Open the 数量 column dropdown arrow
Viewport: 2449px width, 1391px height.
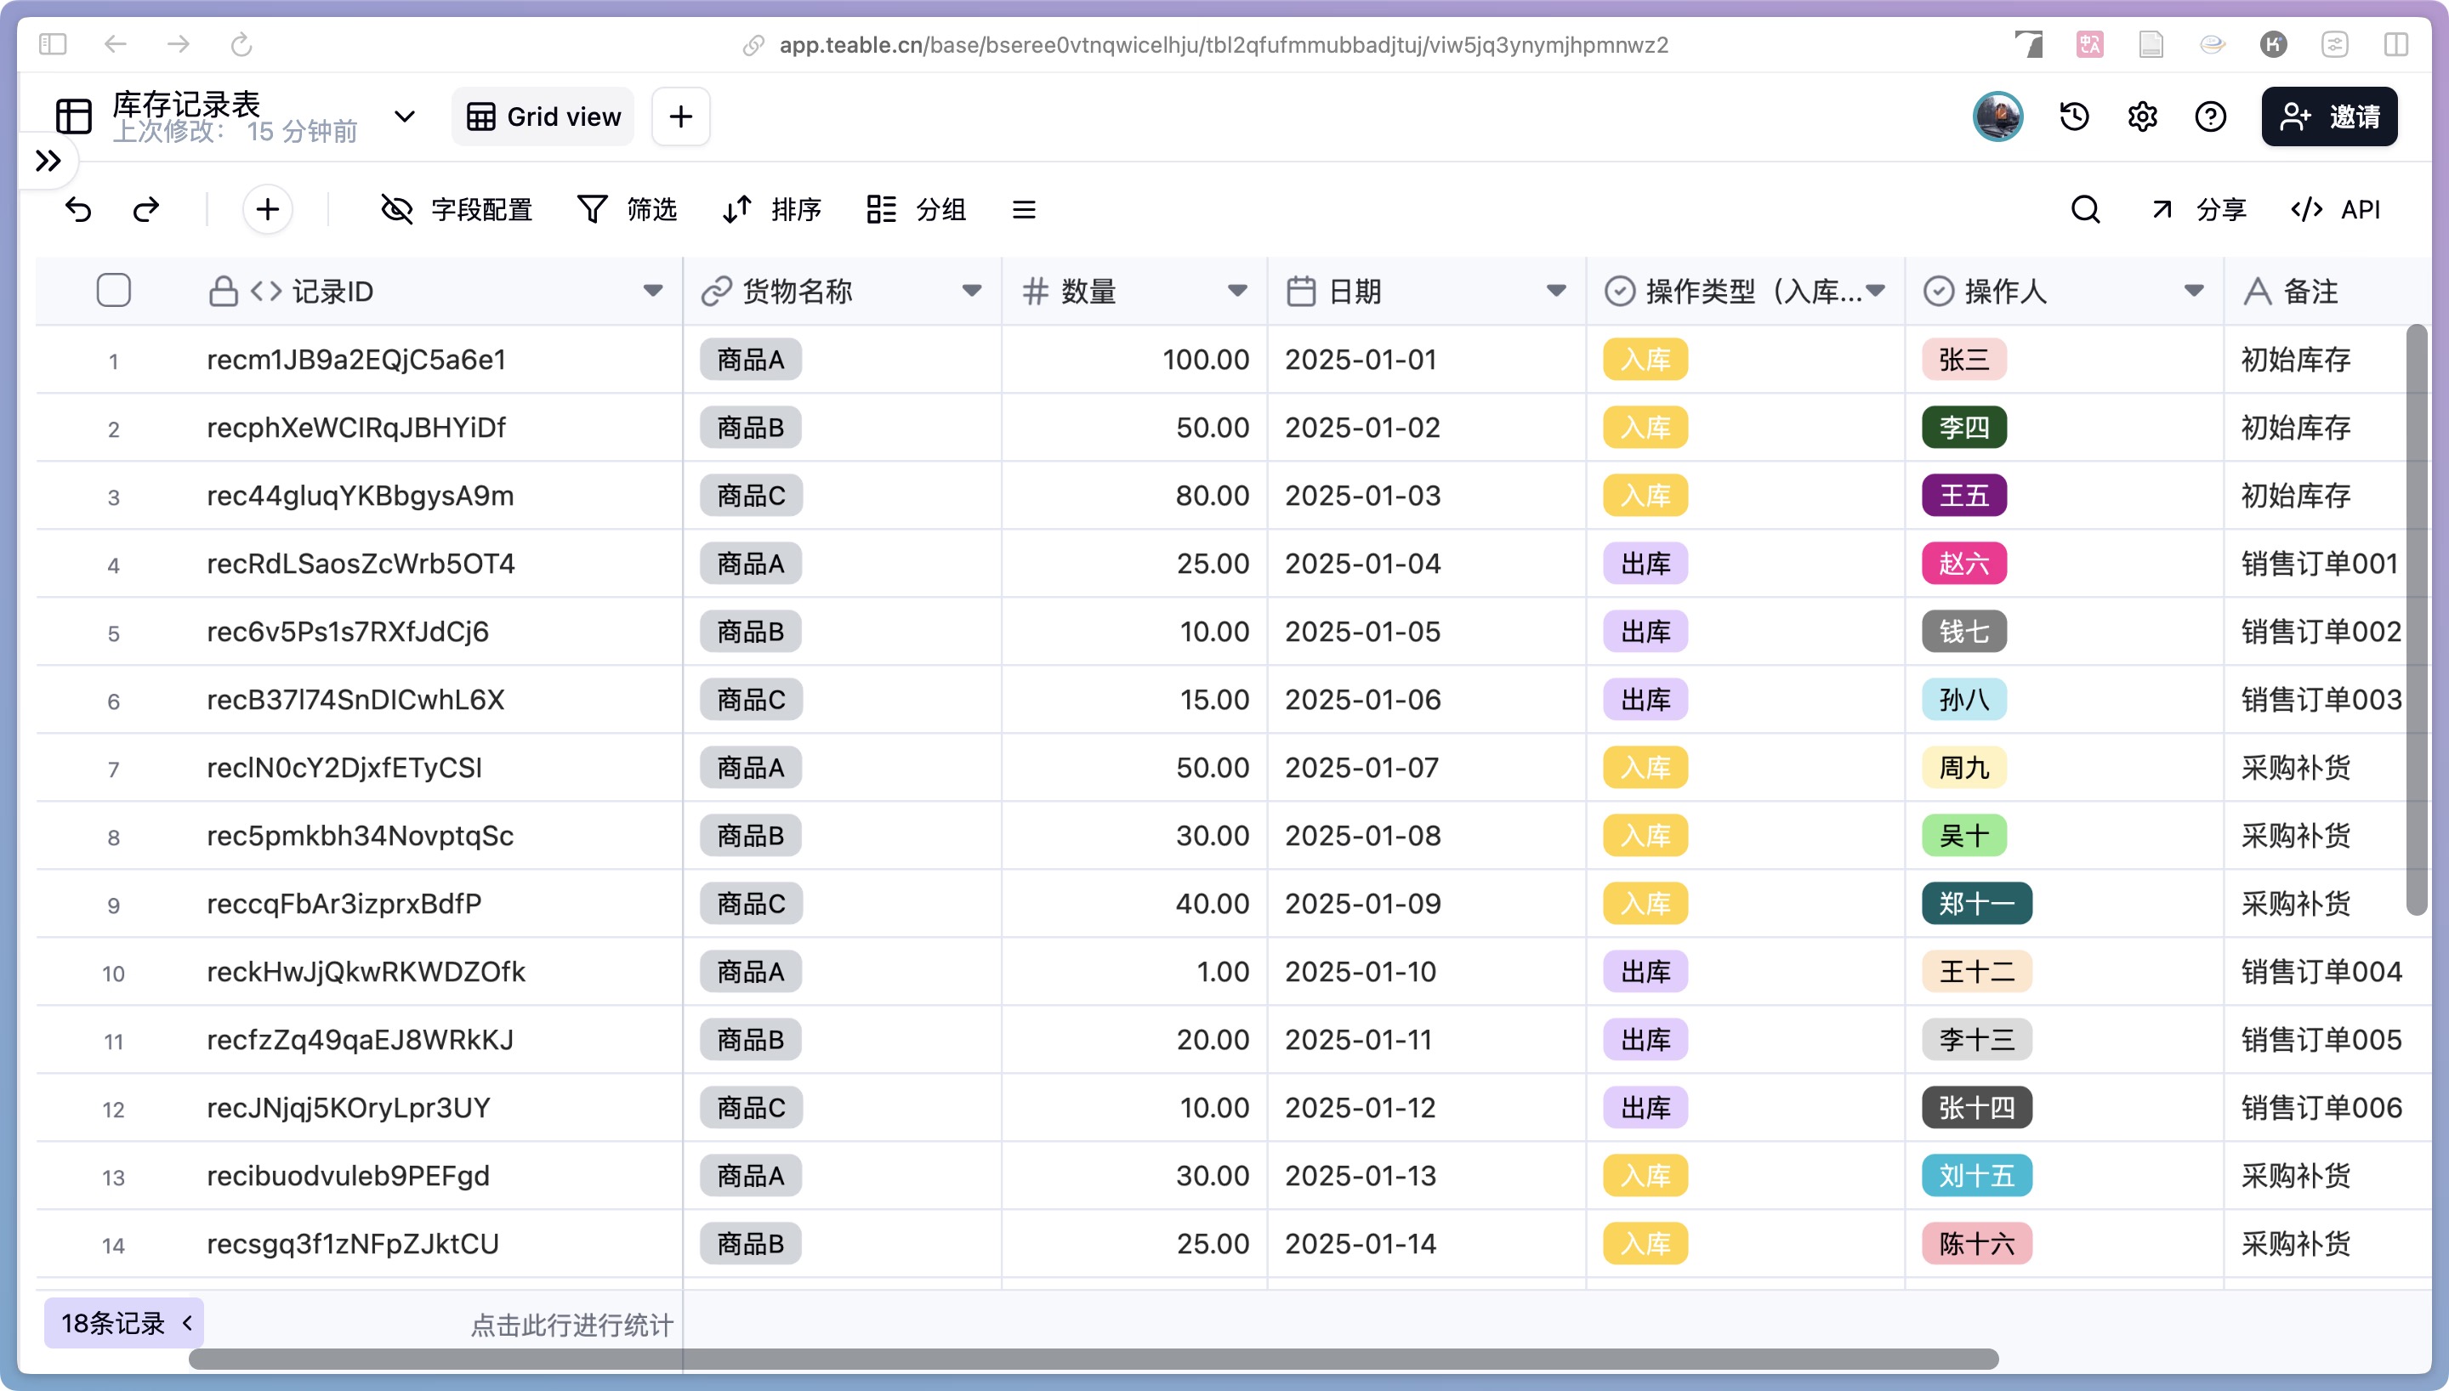click(1237, 291)
